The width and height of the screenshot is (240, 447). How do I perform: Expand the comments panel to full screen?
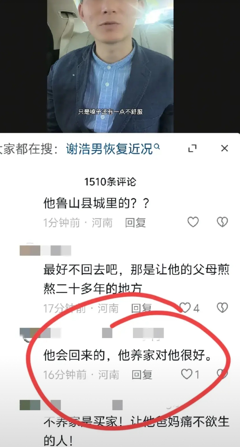(x=192, y=148)
